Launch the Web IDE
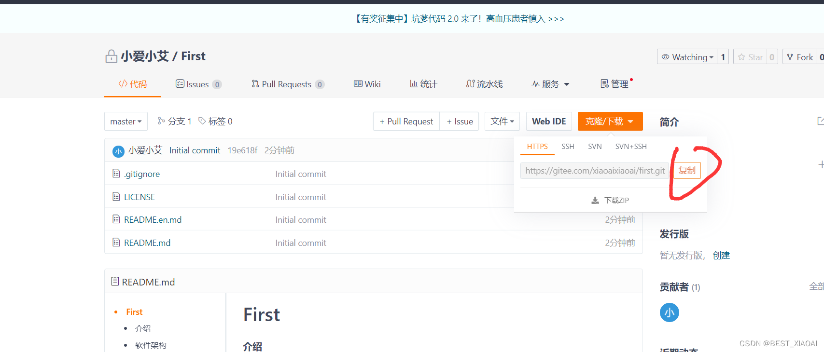Screen dimensions: 824x352 (x=549, y=122)
